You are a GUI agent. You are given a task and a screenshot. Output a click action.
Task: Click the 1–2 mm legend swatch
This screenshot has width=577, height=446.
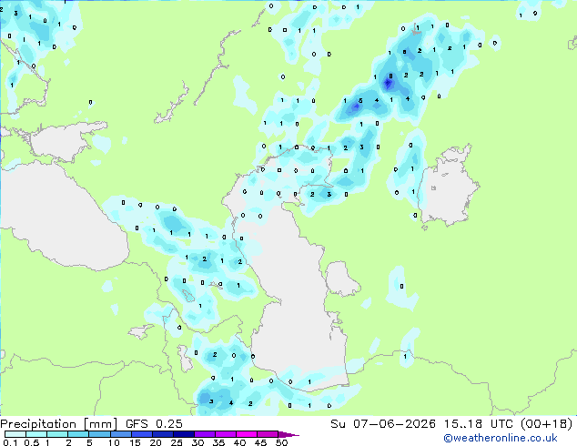(x=57, y=434)
